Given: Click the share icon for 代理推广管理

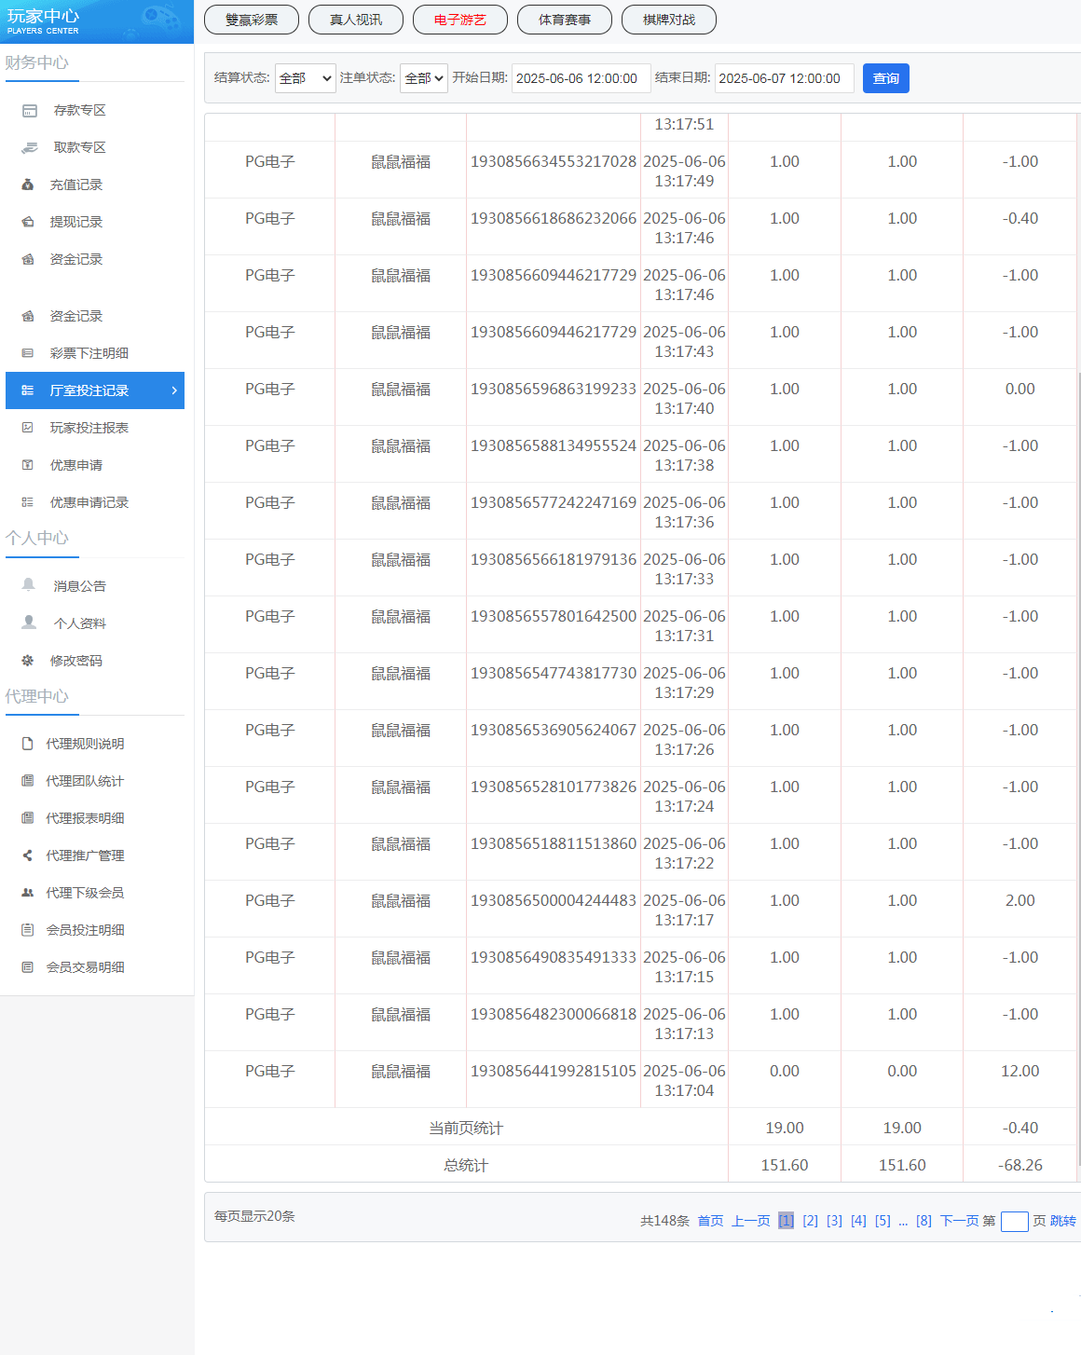Looking at the screenshot, I should tap(28, 855).
